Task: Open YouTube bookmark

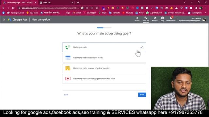Action: pos(128,13)
